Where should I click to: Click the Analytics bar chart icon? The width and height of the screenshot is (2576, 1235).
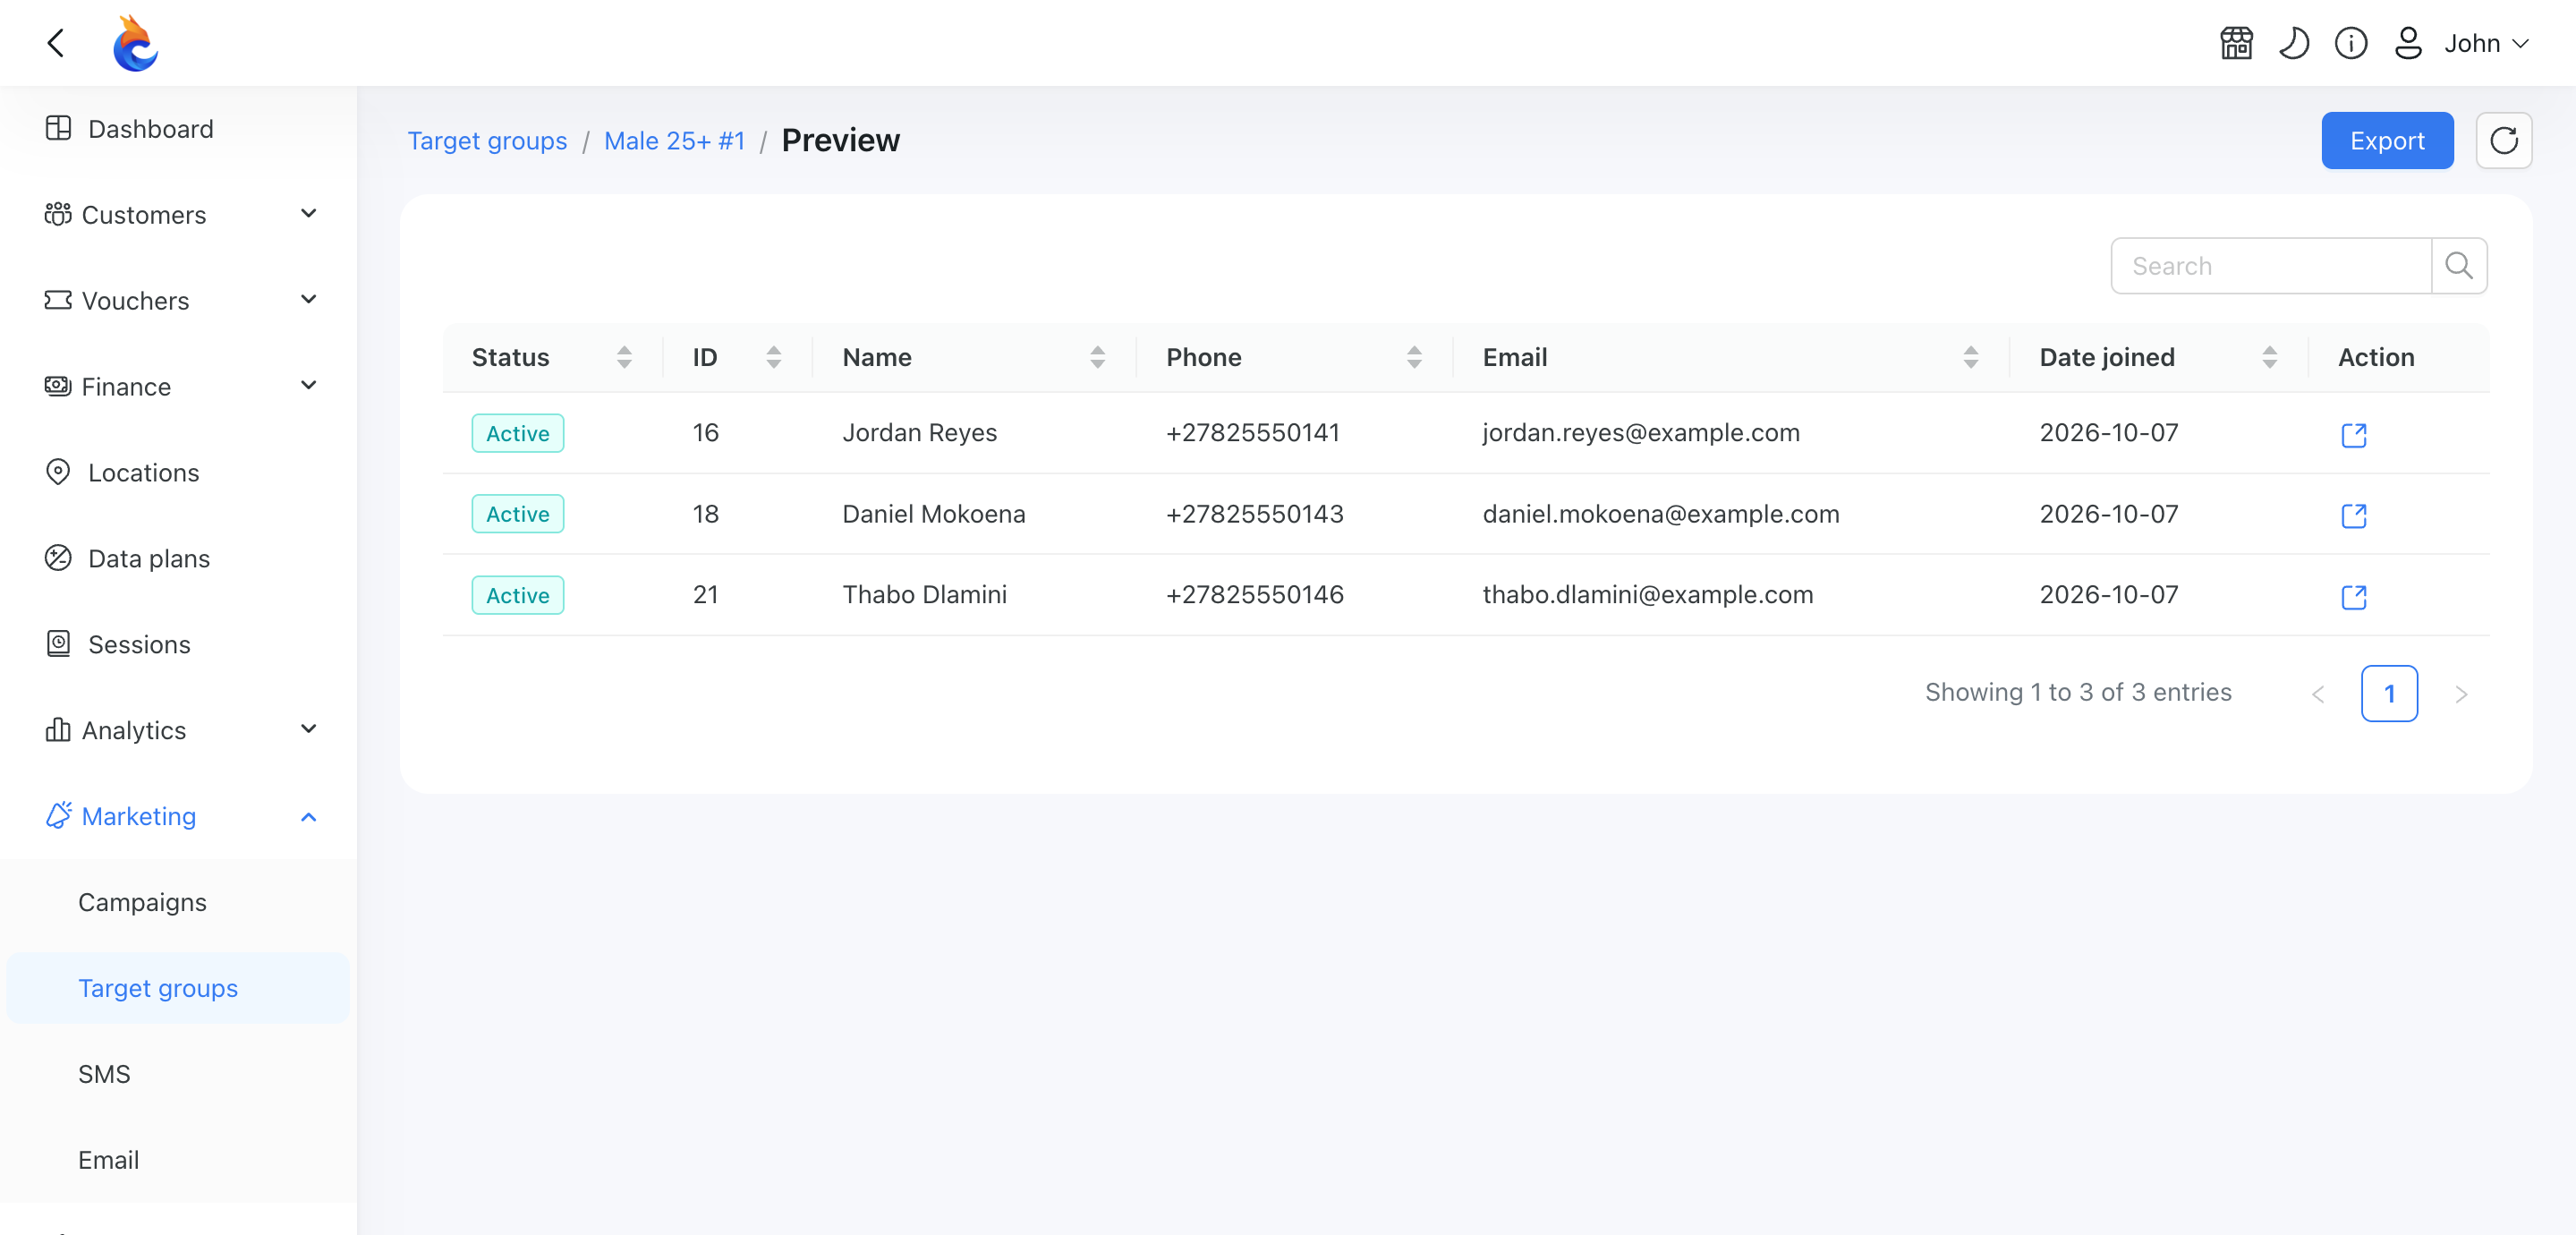pos(58,729)
